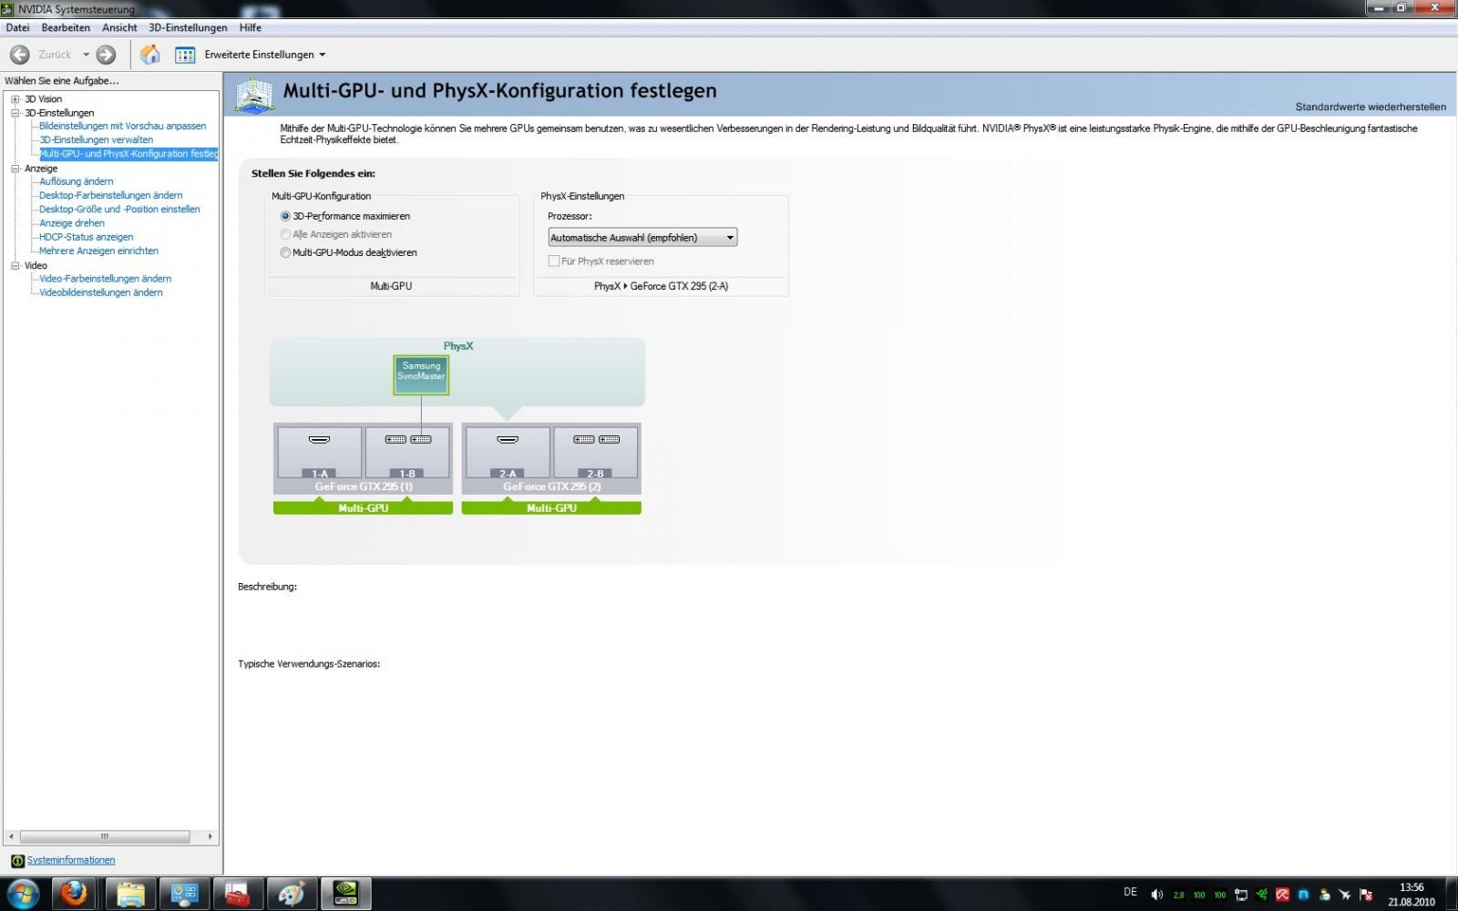The width and height of the screenshot is (1458, 911).
Task: Open the PhysX Prozessor dropdown
Action: click(x=642, y=238)
